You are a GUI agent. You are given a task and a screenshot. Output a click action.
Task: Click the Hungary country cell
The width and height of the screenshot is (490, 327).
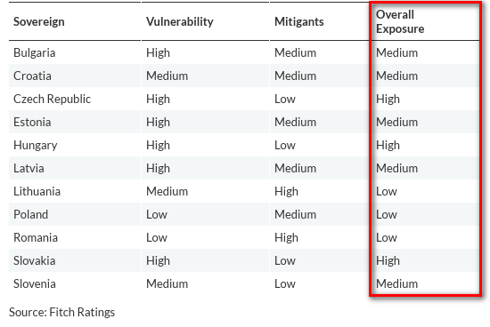[x=36, y=146]
